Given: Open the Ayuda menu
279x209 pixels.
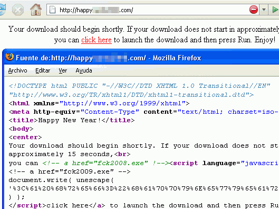Looking at the screenshot, I should (84, 71).
